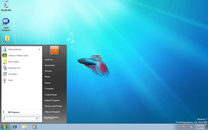Launch Snipping Tool by its label

(x=14, y=68)
